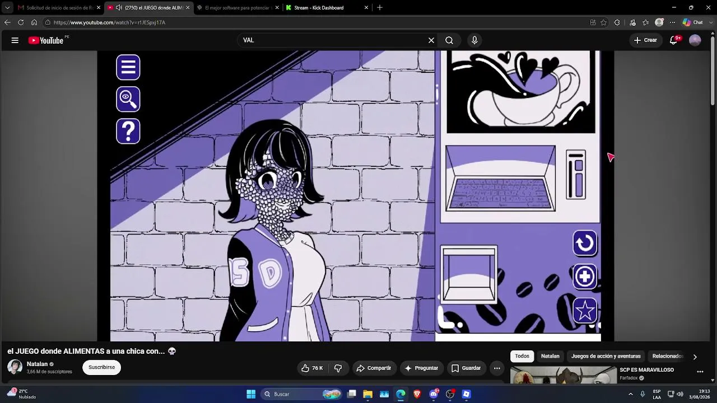
Task: Click the YouTube search magnifier button
Action: pos(449,40)
